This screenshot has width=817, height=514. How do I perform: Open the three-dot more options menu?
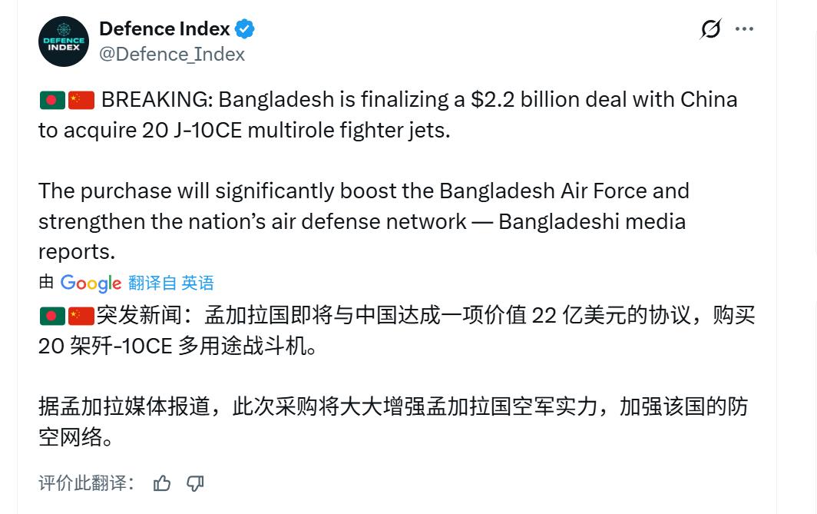744,29
